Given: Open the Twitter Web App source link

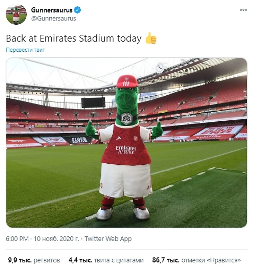Looking at the screenshot, I should tap(108, 239).
